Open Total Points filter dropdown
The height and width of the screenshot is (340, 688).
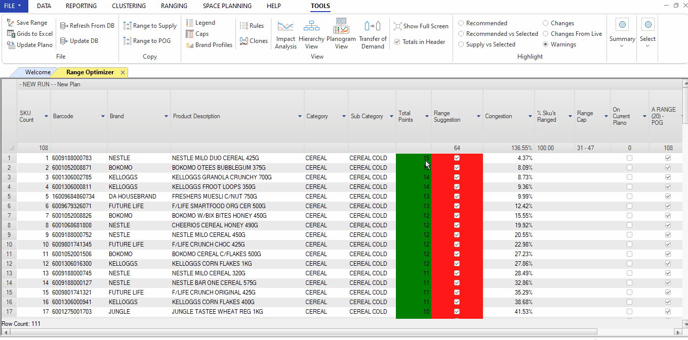[427, 117]
